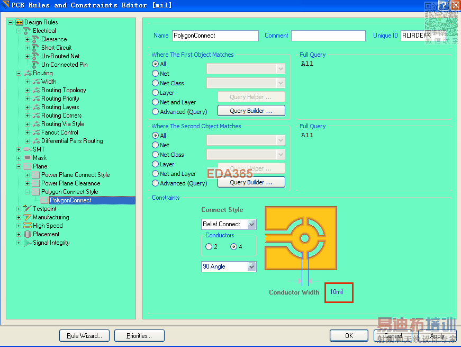Select Net radio for second object
Image resolution: width=461 pixels, height=347 pixels.
click(155, 145)
